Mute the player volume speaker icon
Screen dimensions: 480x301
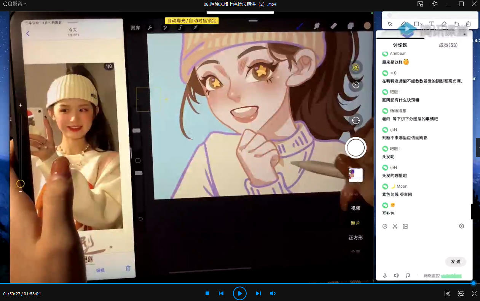click(x=273, y=293)
